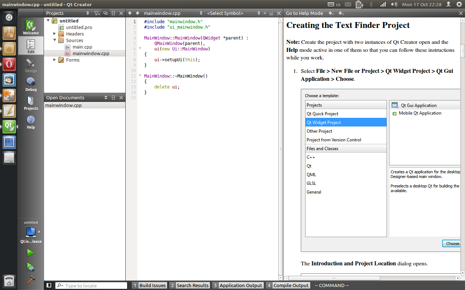This screenshot has height=290, width=465.
Task: Start debugging with the bug play icon
Action: [31, 267]
